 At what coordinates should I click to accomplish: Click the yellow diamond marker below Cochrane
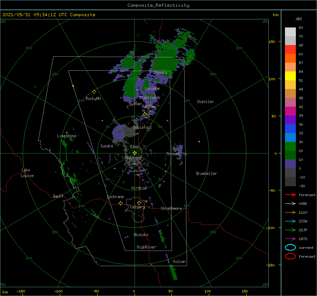coord(121,203)
